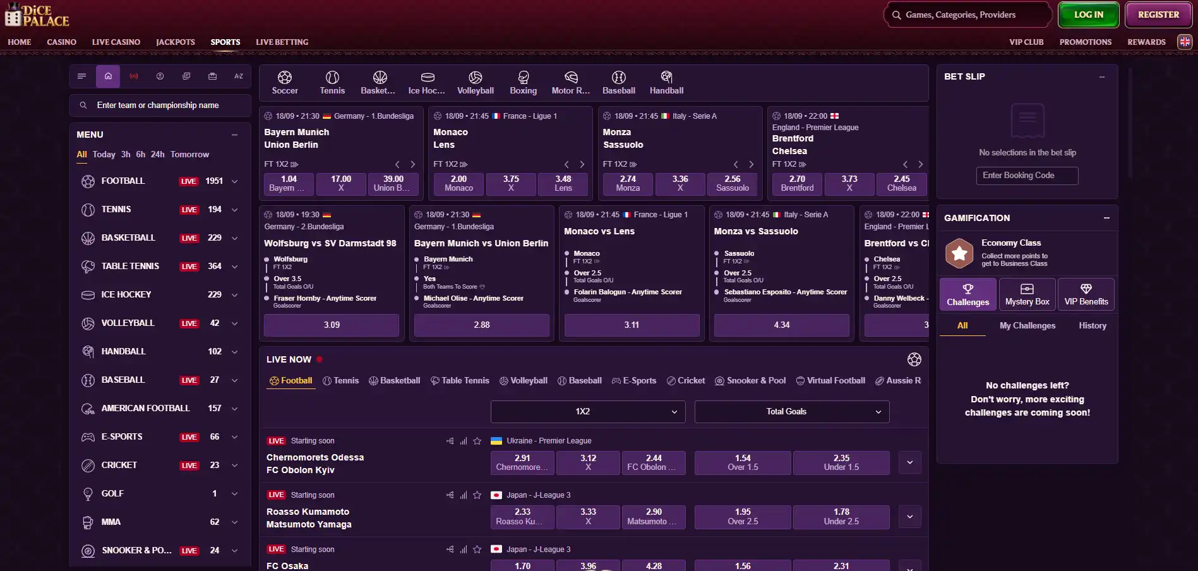Viewport: 1198px width, 571px height.
Task: Select the Handball sport icon
Action: coord(666,83)
